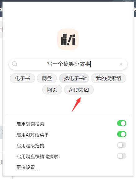
Task: Click the 启用AI对话菜单 label text
Action: [33, 135]
